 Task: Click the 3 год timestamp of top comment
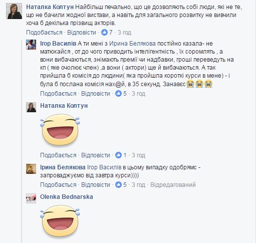click(125, 33)
